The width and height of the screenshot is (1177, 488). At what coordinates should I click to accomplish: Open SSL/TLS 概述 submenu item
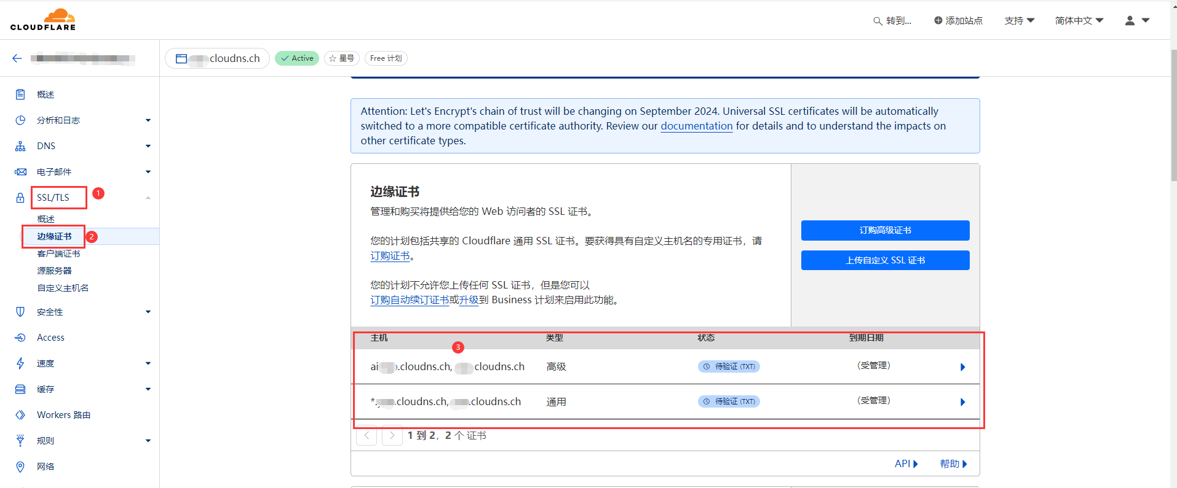[46, 219]
